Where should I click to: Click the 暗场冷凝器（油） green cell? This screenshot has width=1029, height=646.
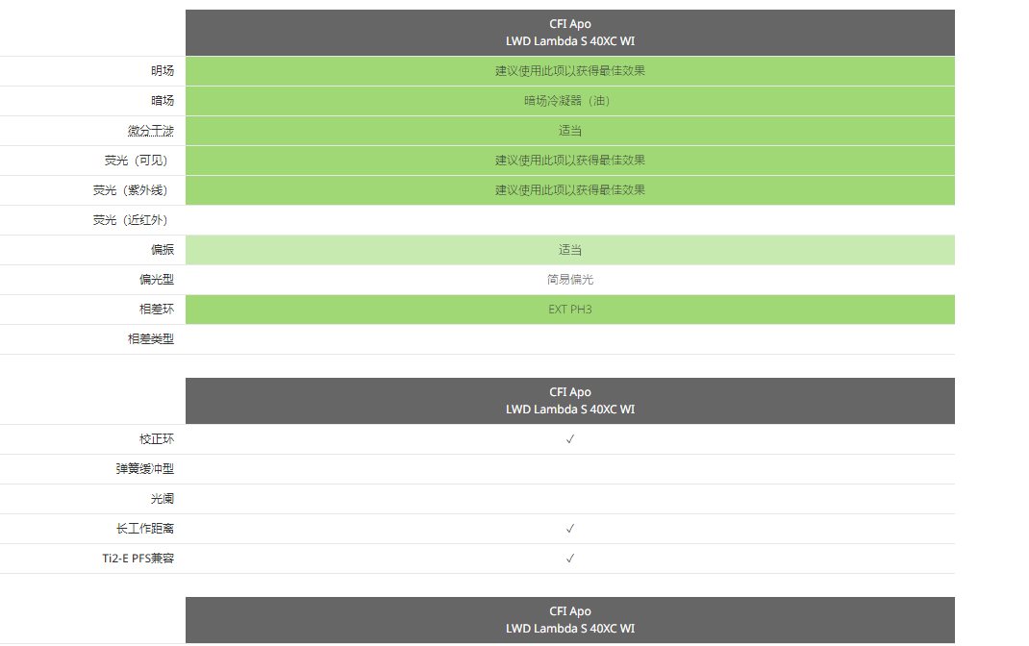coord(570,101)
